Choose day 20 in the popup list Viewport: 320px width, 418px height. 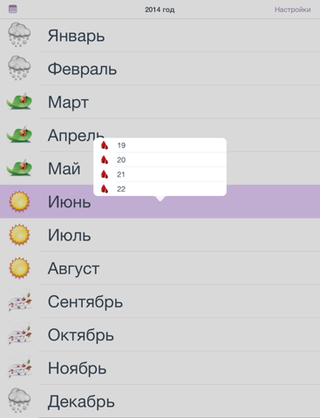point(160,159)
